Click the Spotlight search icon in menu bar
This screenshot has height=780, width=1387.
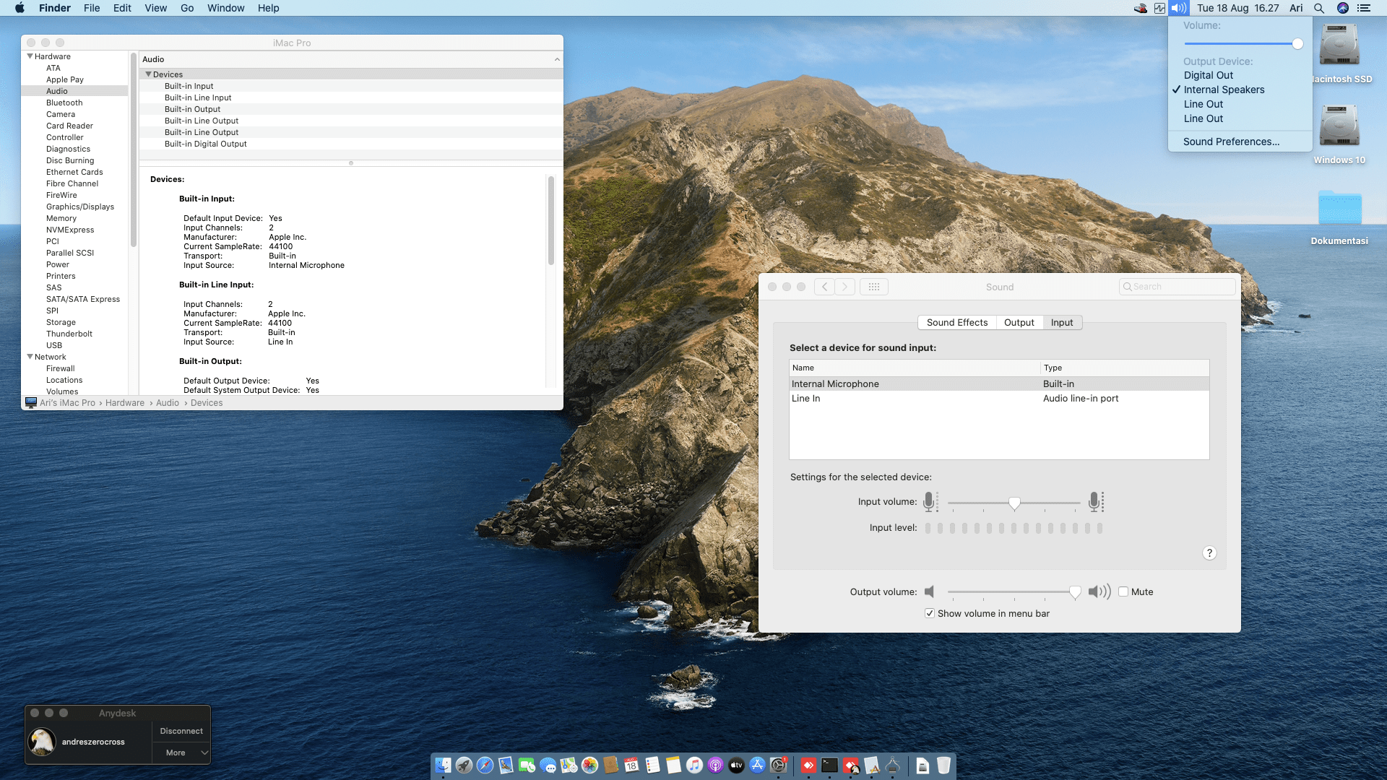click(1319, 8)
